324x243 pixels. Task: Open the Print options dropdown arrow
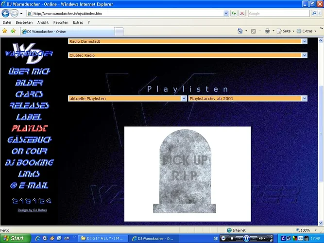coord(273,31)
